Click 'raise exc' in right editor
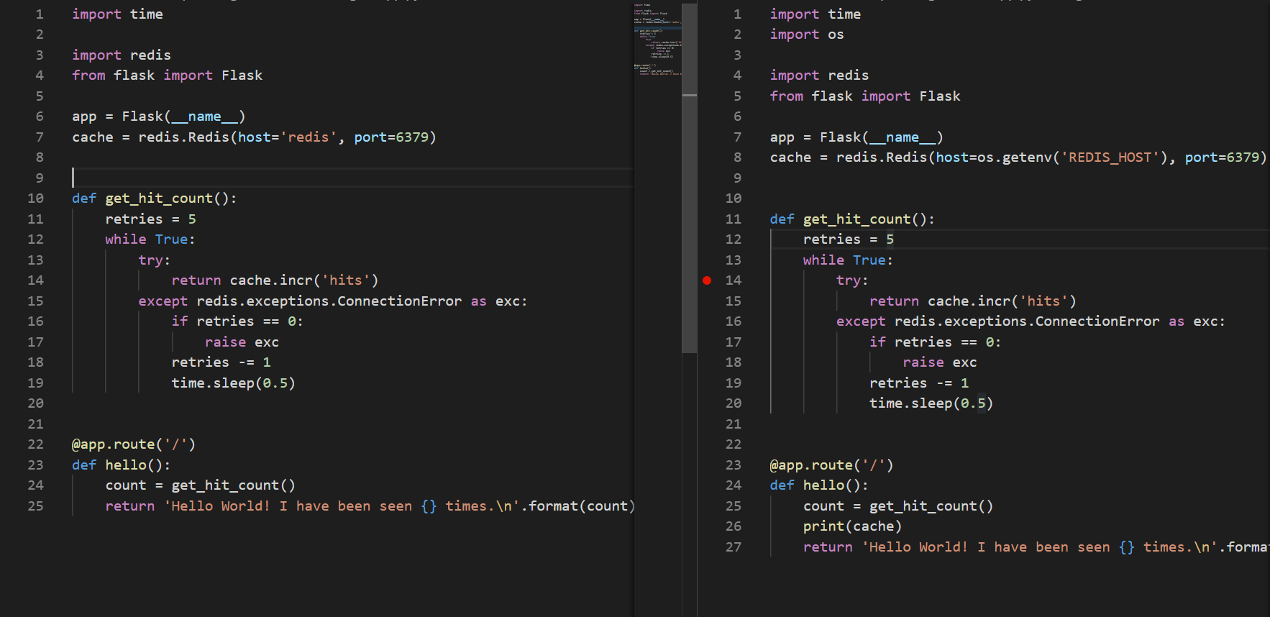1270x617 pixels. click(x=940, y=362)
